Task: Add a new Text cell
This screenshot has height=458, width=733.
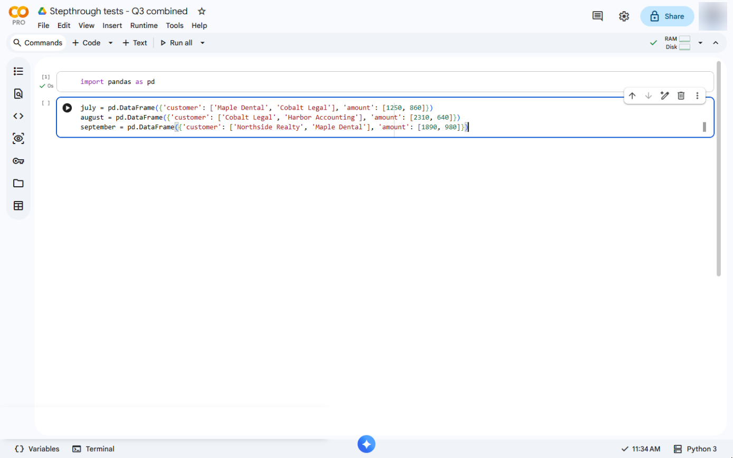Action: coord(135,43)
